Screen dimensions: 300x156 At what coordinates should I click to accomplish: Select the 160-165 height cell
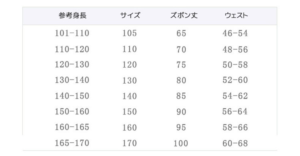(x=72, y=127)
